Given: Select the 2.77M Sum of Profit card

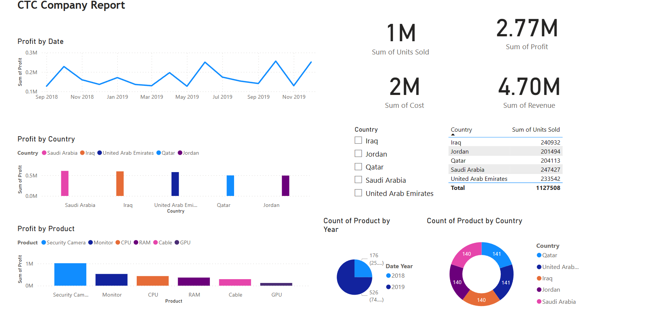Looking at the screenshot, I should pos(527,34).
